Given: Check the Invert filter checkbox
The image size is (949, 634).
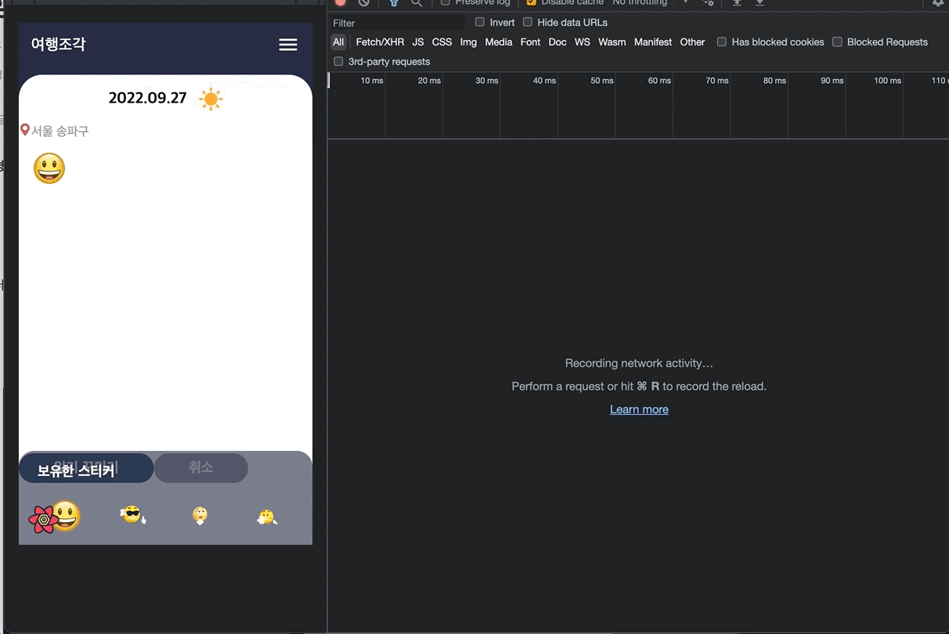Looking at the screenshot, I should click(480, 22).
